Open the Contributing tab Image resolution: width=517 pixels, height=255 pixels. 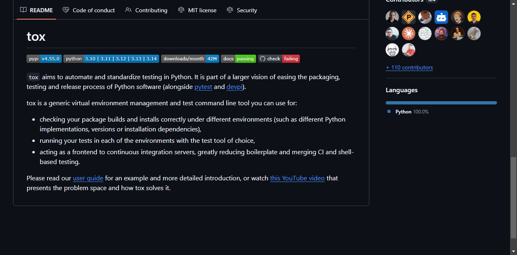click(146, 10)
